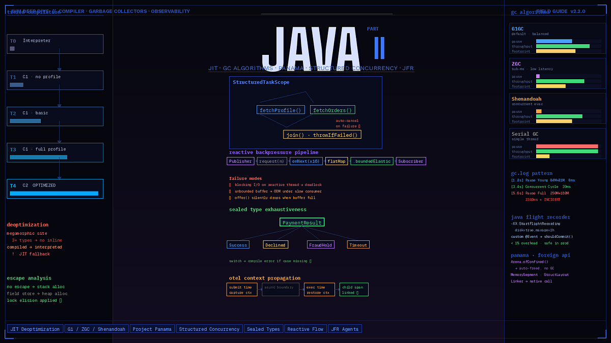Select the Sealed Types tag
Viewport: 611px width, 343px height.
(x=263, y=329)
